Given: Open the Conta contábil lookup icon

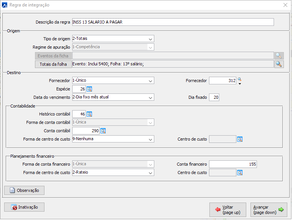Looking at the screenshot, I should pyautogui.click(x=103, y=131).
